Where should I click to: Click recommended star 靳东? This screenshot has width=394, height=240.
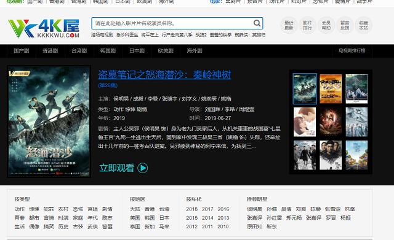(x=271, y=226)
